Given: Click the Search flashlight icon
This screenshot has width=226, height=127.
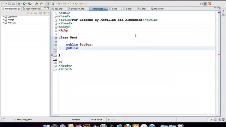Looking at the screenshot, I should coord(41,4).
